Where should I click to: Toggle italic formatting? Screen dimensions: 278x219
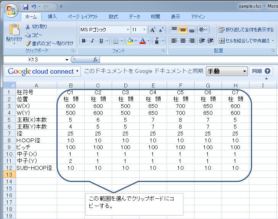pyautogui.click(x=92, y=41)
